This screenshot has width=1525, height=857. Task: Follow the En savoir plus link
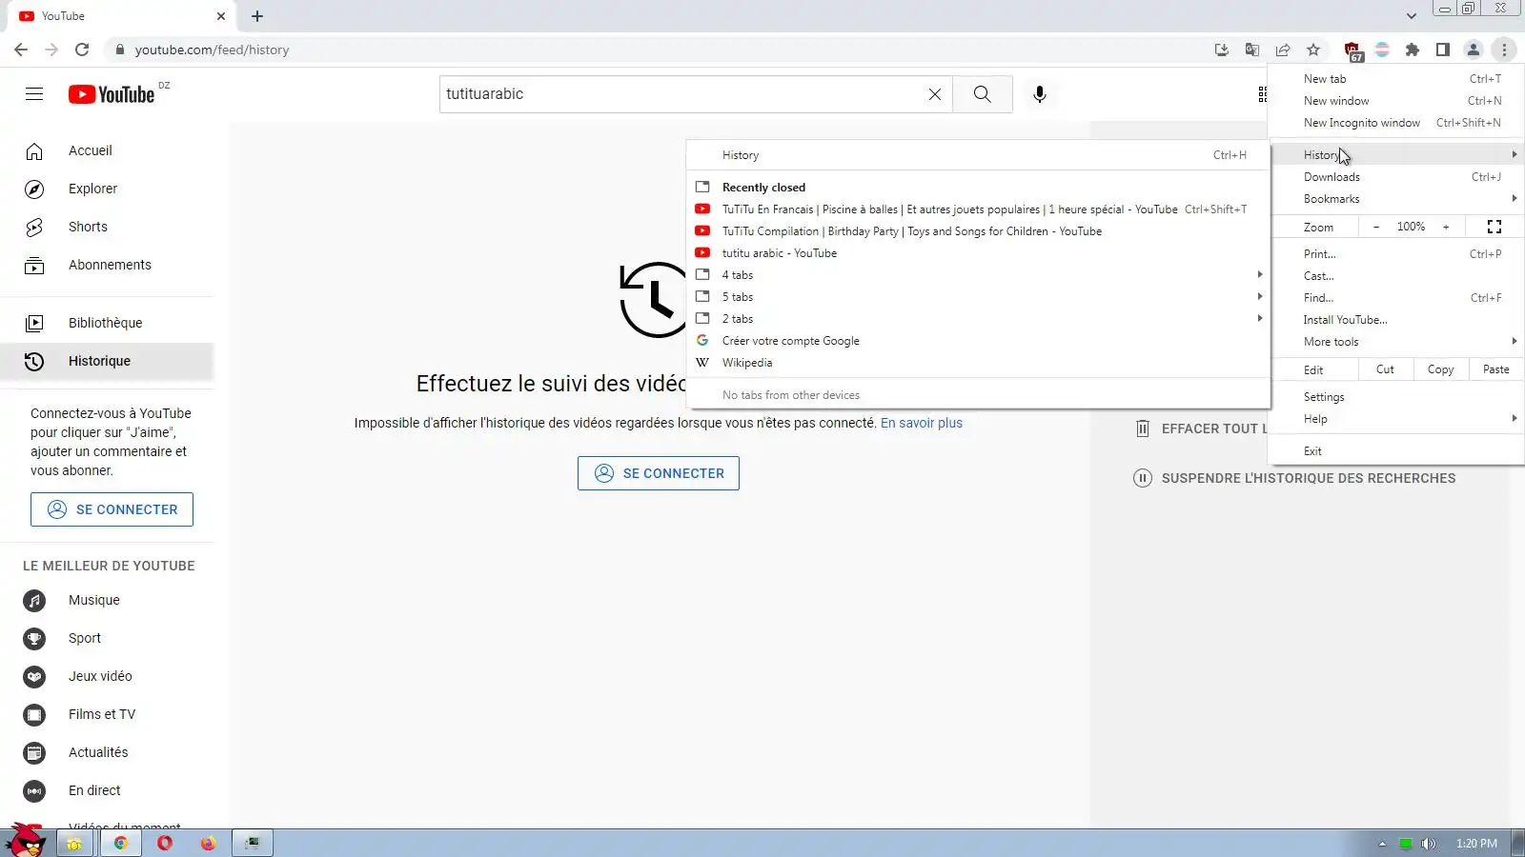tap(922, 423)
